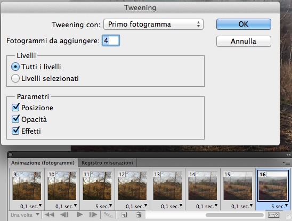Go to previous frame button
The image size is (292, 221).
64,215
